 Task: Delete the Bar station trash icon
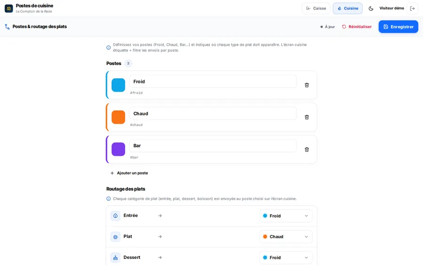coord(307,150)
